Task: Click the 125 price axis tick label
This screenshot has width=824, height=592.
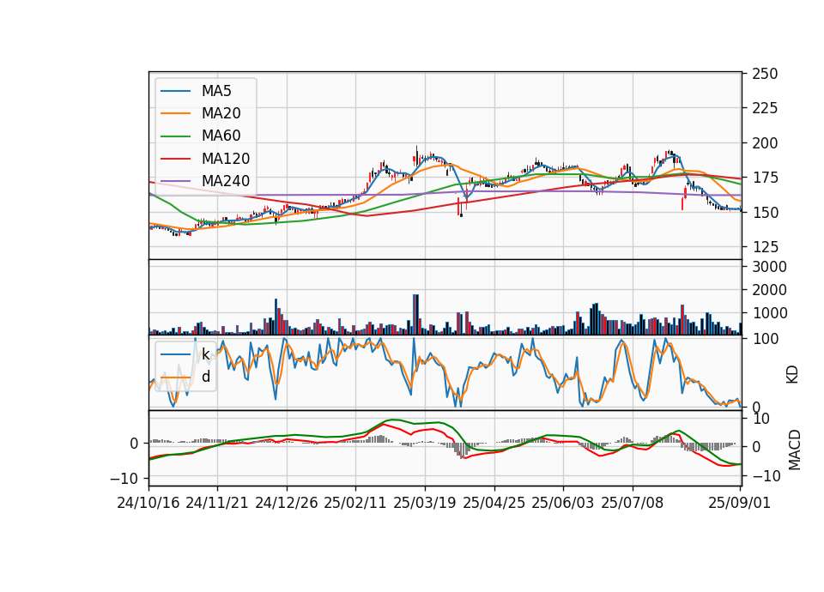Action: 765,247
